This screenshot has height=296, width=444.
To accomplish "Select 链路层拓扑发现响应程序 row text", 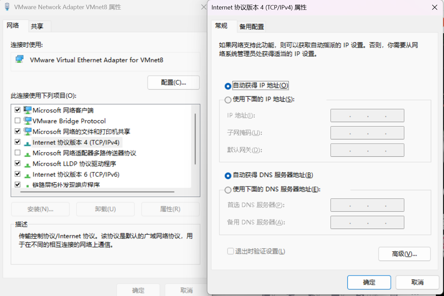I will [x=66, y=185].
